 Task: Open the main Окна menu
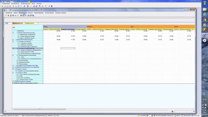click(x=33, y=4)
